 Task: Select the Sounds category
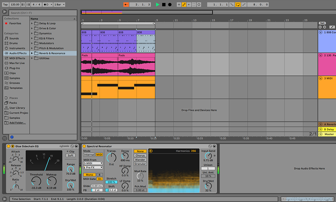tap(14, 38)
